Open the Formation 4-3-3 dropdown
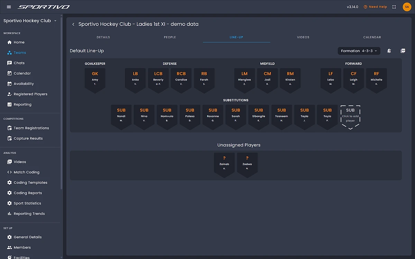The image size is (415, 259). click(359, 51)
